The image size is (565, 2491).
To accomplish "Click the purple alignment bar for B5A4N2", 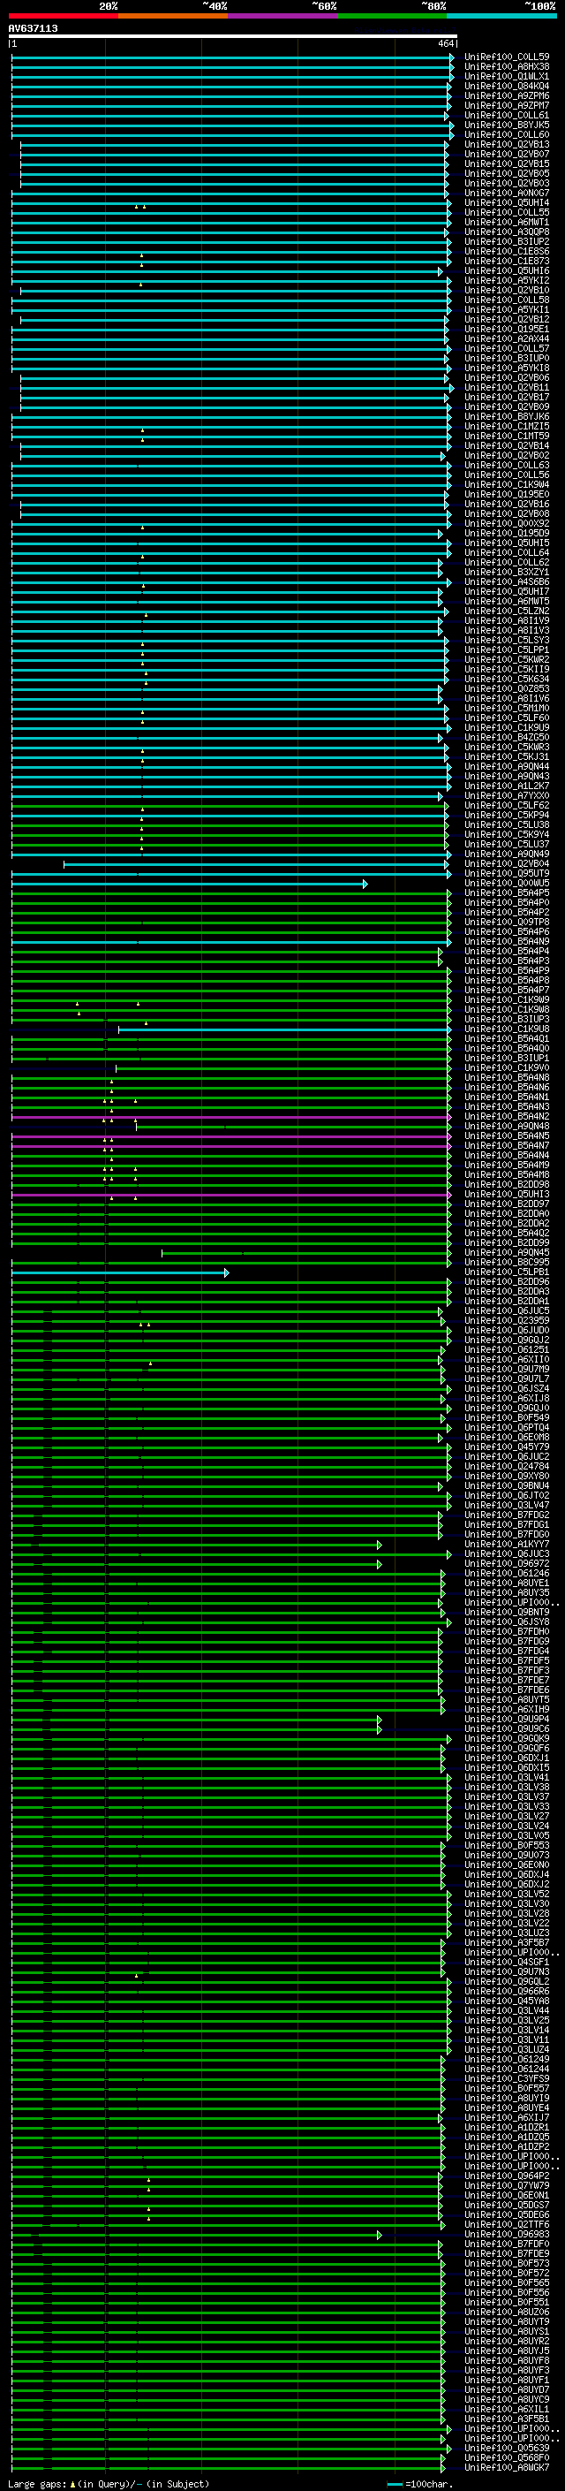I will click(232, 1117).
